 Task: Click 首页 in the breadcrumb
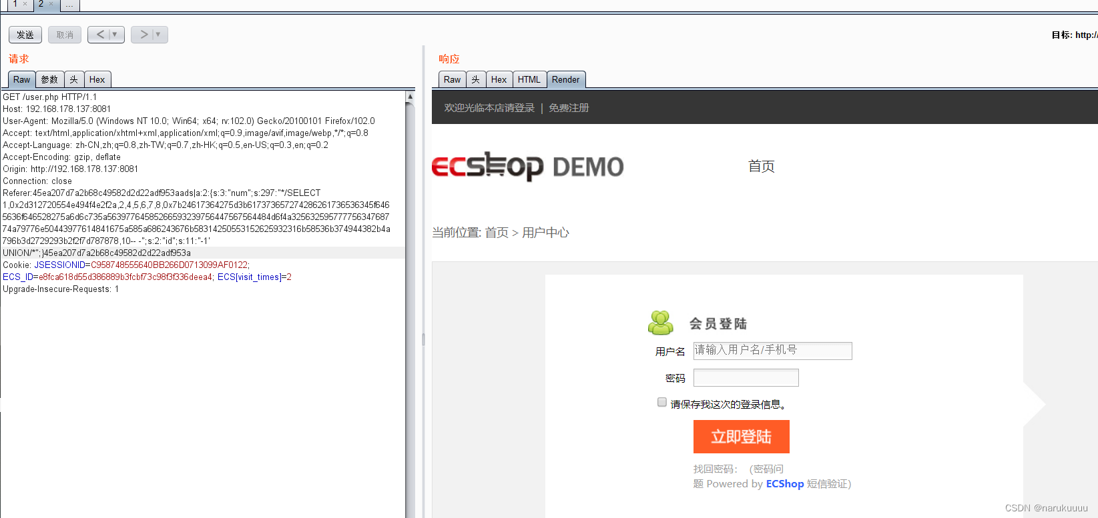[497, 233]
